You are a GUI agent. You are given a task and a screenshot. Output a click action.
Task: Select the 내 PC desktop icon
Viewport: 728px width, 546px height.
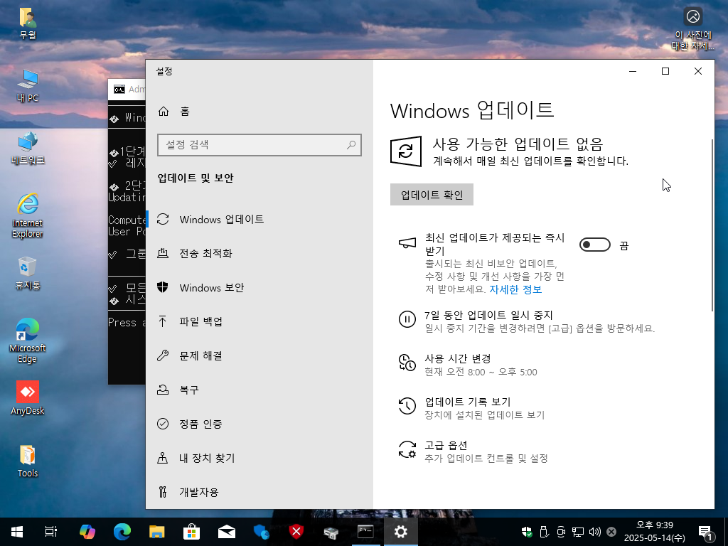pos(28,86)
